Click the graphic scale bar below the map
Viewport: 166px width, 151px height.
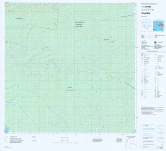point(65,143)
